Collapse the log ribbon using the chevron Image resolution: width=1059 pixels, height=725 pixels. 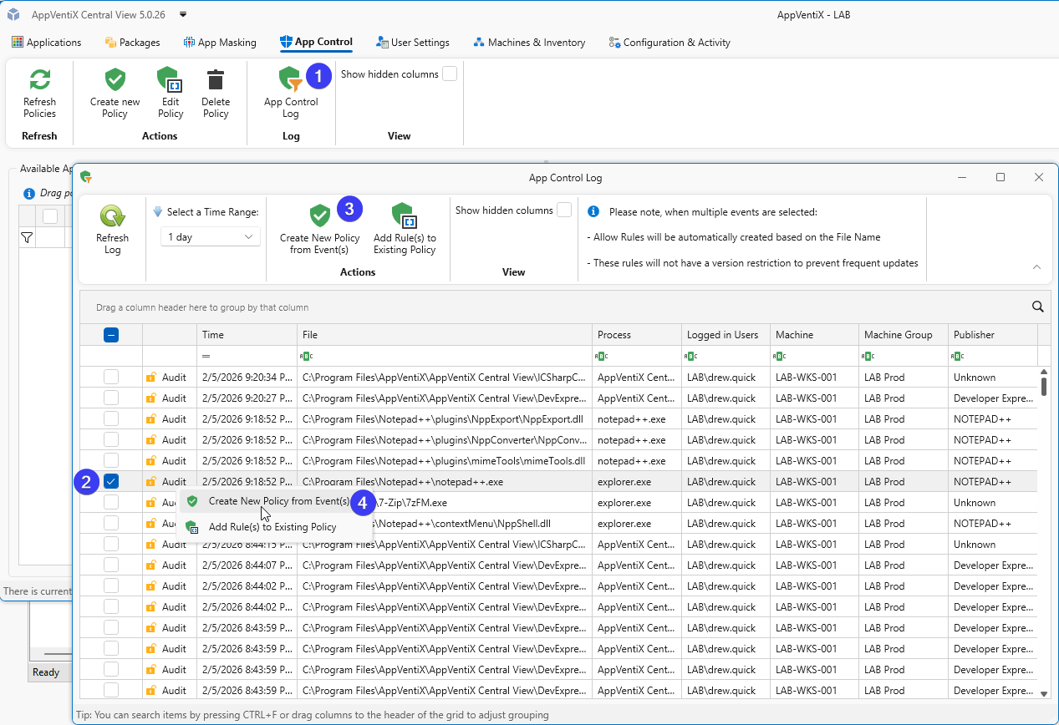coord(1036,267)
